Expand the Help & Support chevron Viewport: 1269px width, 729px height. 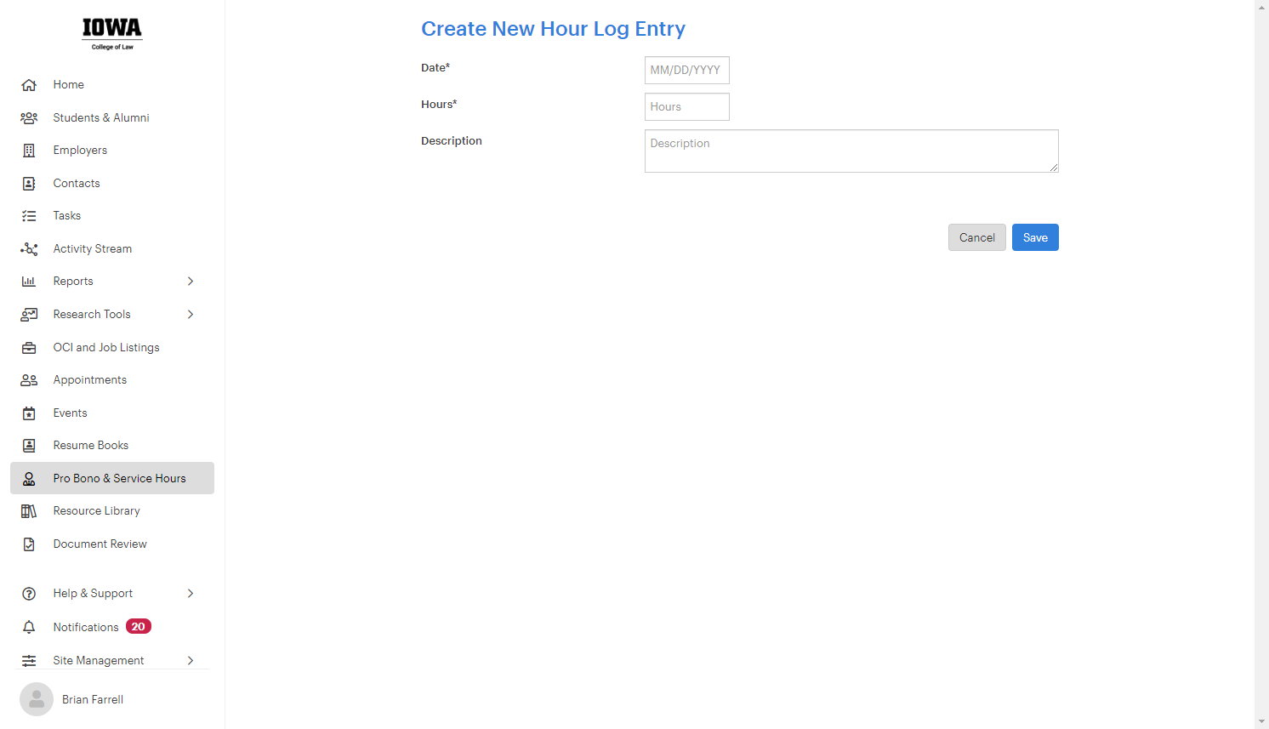coord(191,594)
